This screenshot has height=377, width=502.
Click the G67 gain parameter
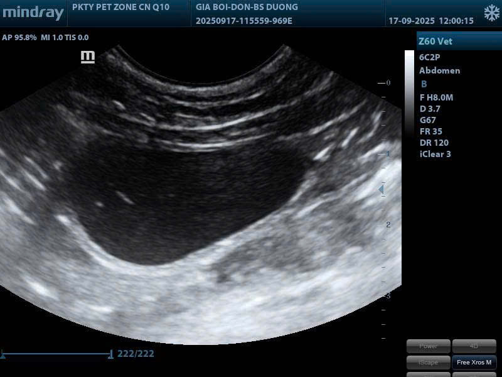428,120
